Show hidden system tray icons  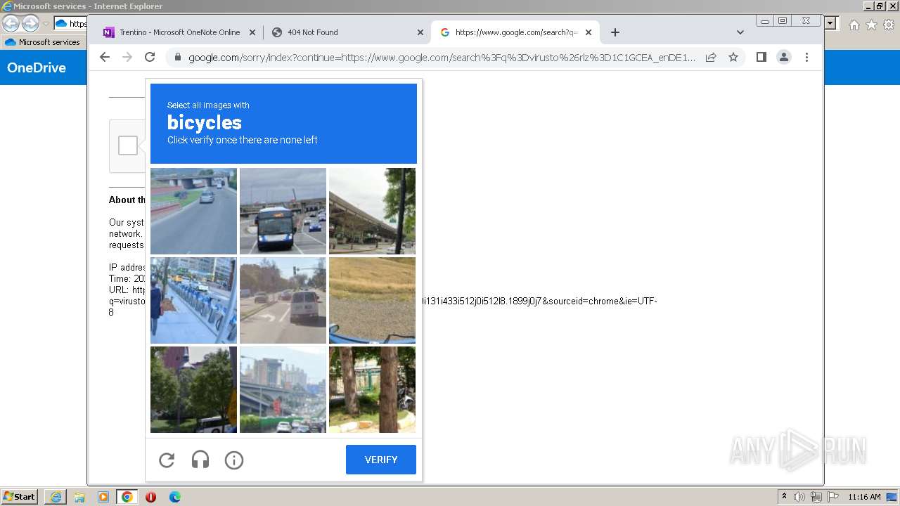[x=784, y=497]
